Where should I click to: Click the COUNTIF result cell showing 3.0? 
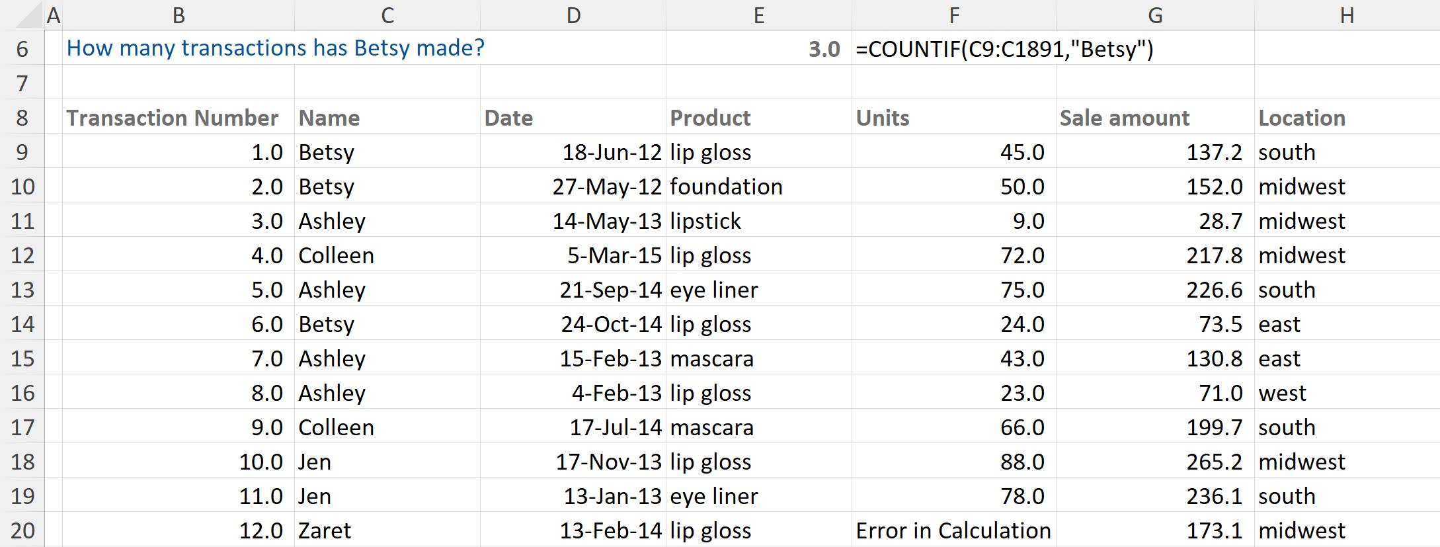758,50
